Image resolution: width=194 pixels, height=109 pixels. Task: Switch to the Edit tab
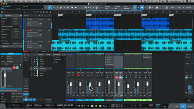(x=176, y=106)
